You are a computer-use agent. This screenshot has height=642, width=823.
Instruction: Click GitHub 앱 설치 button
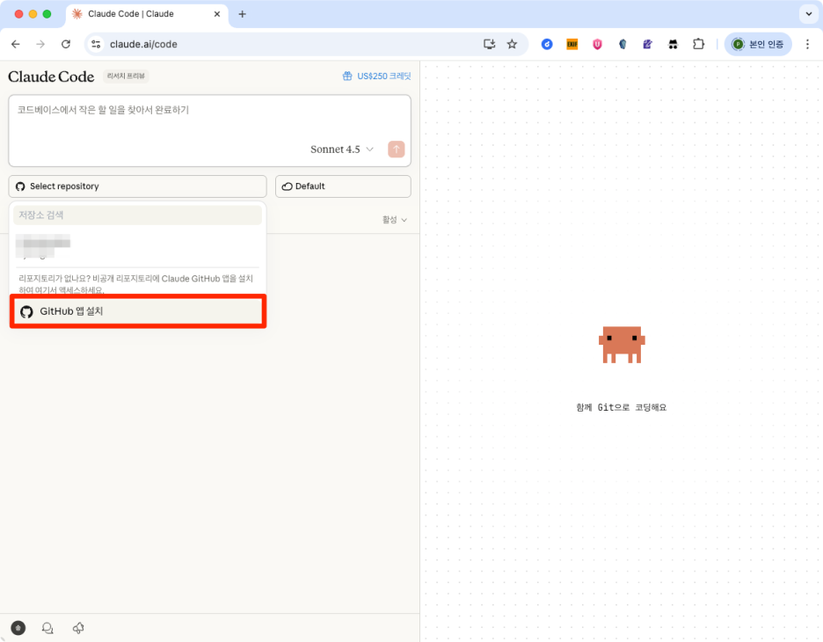pyautogui.click(x=138, y=311)
